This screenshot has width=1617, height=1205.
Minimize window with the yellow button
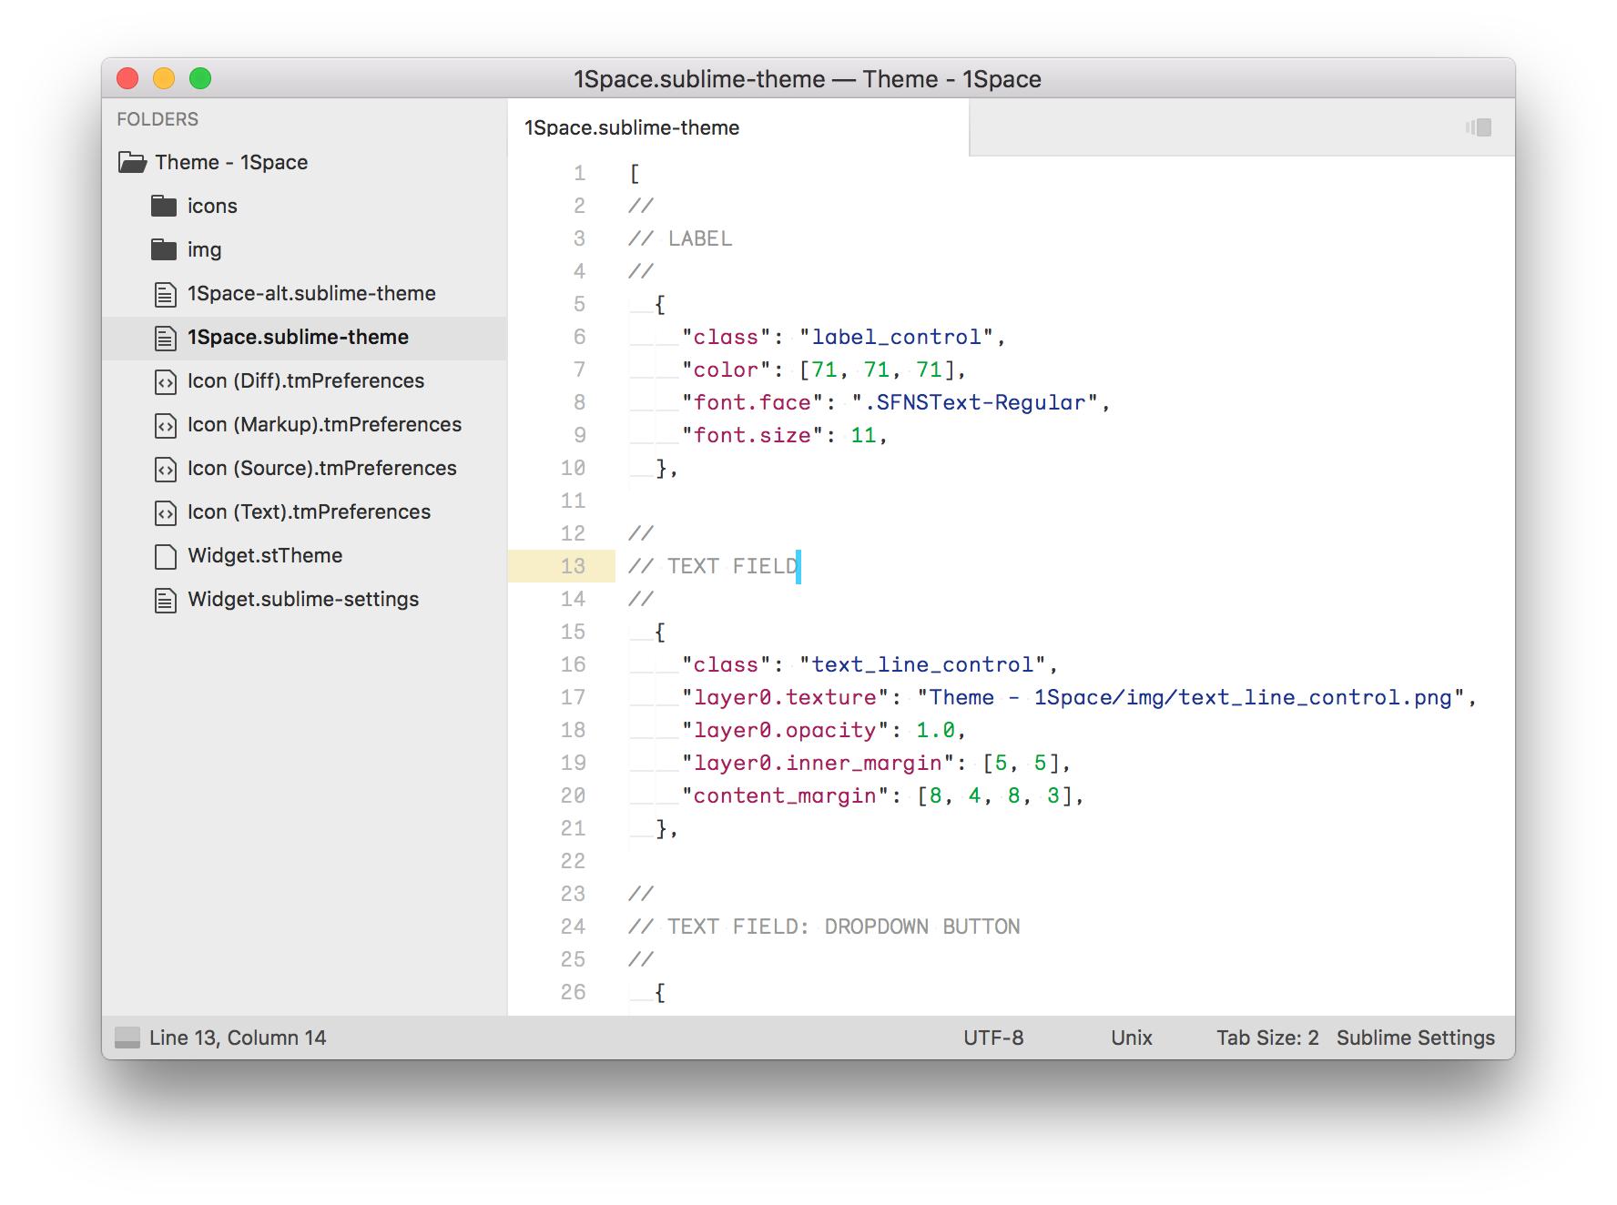click(164, 79)
